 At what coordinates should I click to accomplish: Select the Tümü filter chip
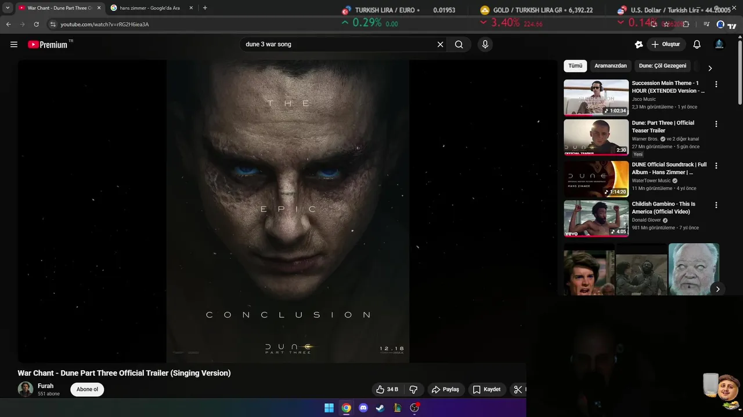point(575,66)
